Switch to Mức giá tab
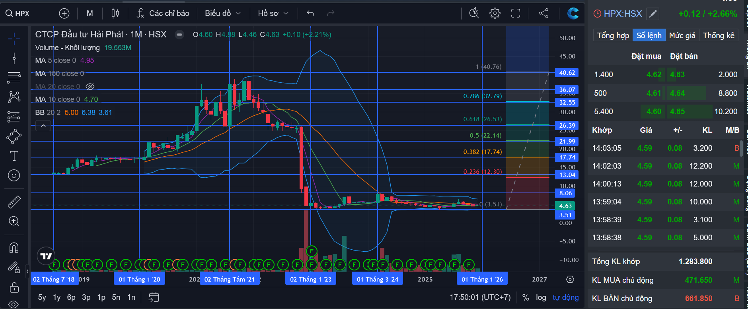Screen dimensions: 748x309 pyautogui.click(x=682, y=35)
